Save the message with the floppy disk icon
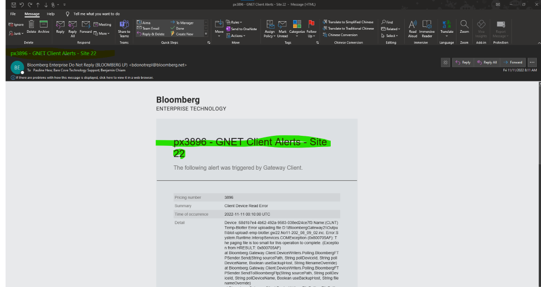Viewport: 541px width, 287px height. coord(13,5)
